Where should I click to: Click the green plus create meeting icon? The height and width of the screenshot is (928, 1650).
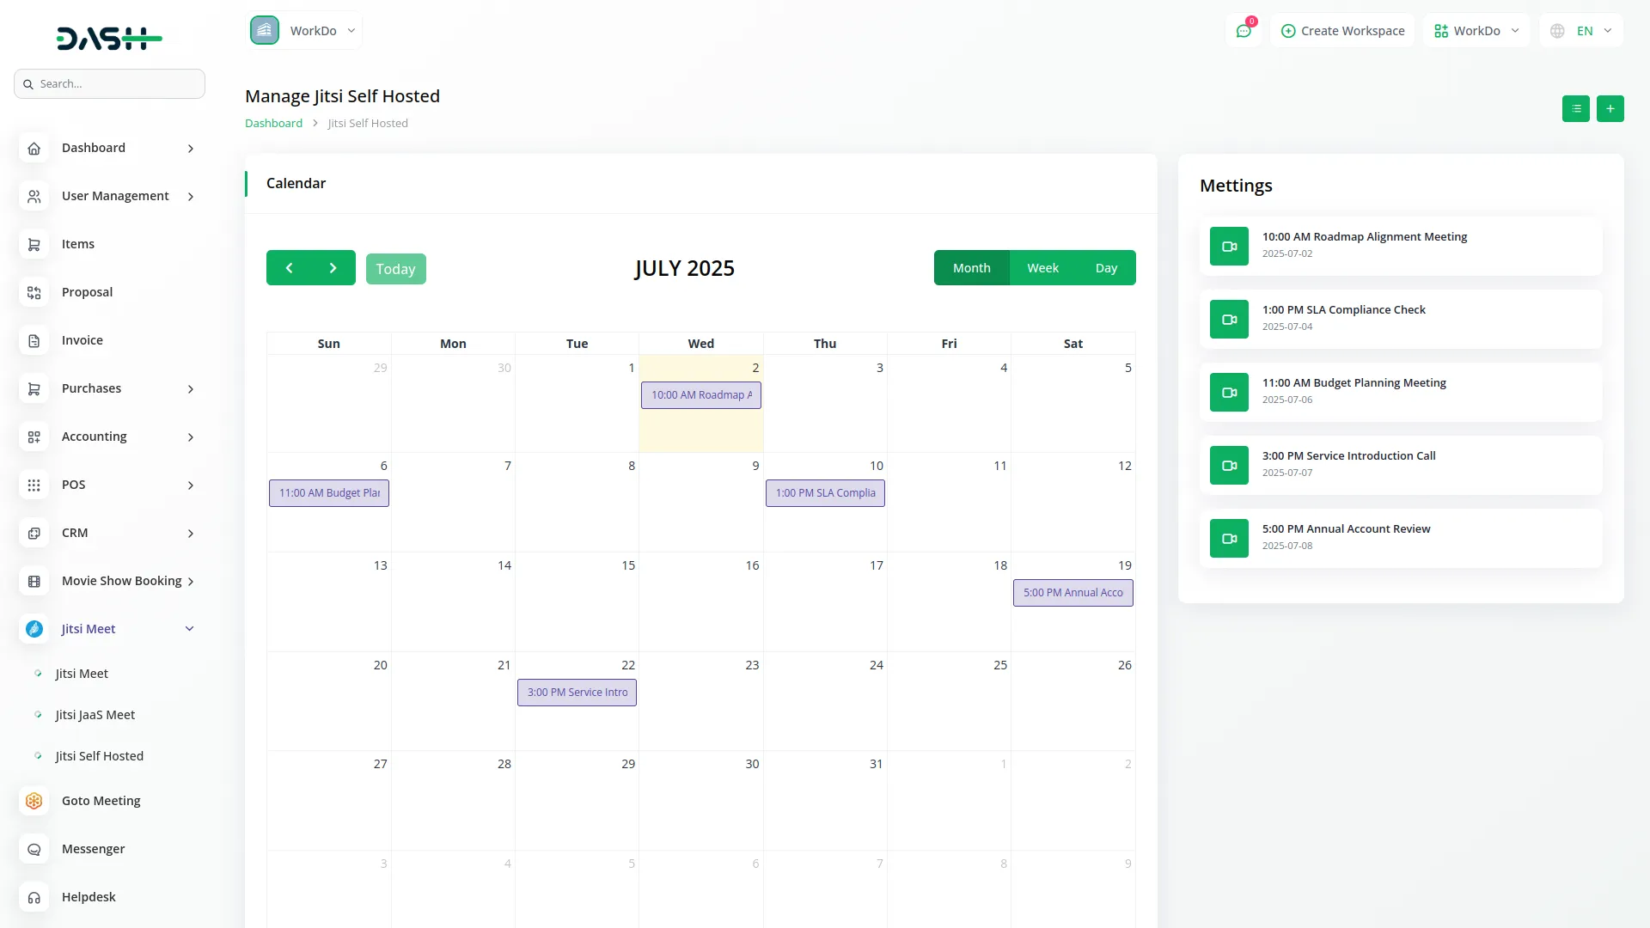(1610, 109)
